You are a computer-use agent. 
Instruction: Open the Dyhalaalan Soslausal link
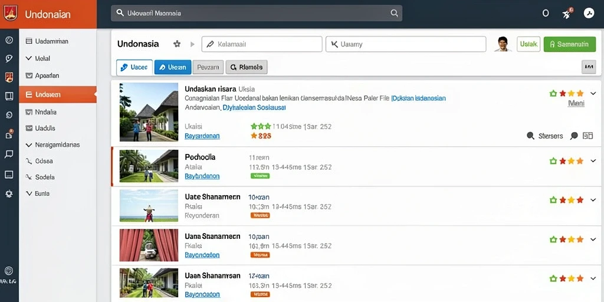point(254,108)
